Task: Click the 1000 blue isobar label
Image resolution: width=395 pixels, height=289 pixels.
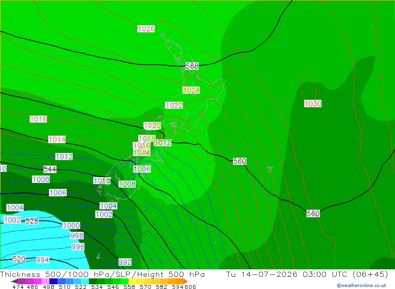Action: [x=71, y=226]
